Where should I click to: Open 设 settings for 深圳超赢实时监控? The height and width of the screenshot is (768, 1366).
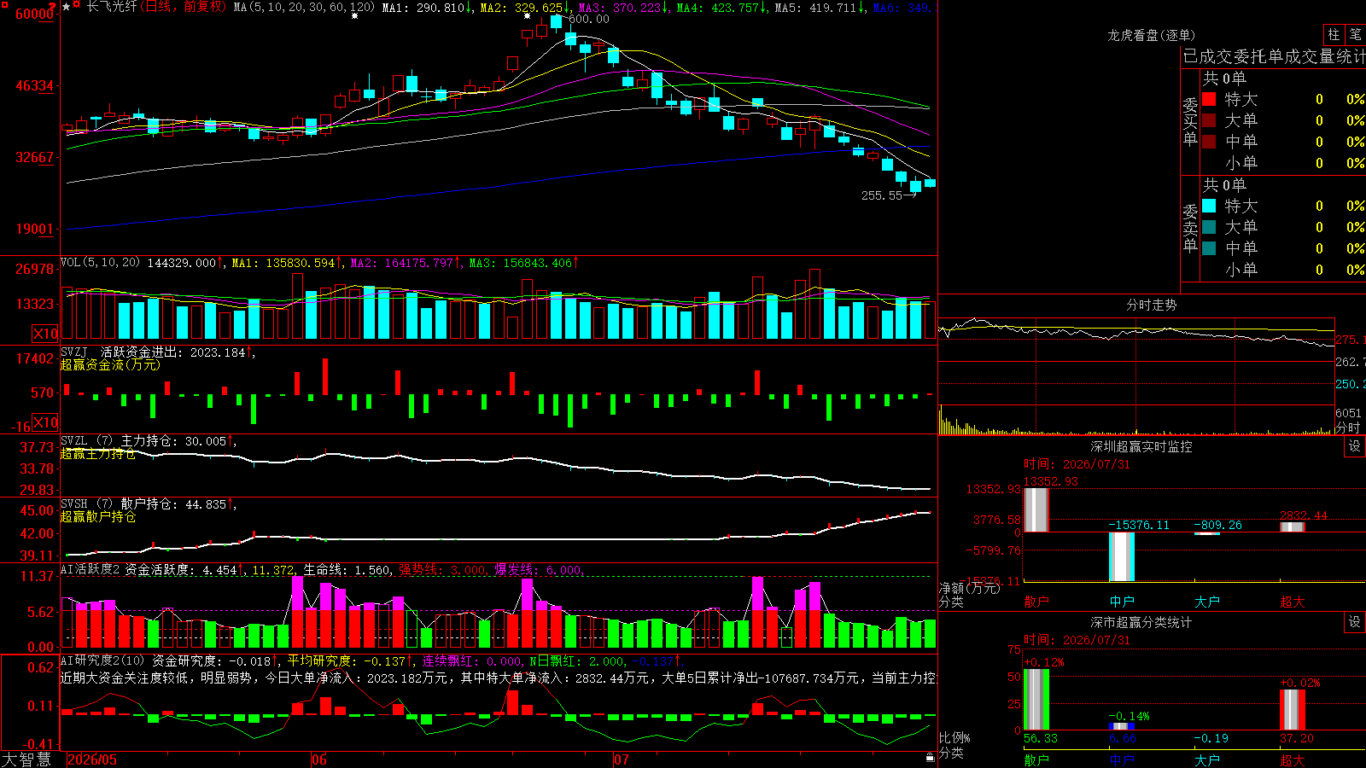[1355, 446]
